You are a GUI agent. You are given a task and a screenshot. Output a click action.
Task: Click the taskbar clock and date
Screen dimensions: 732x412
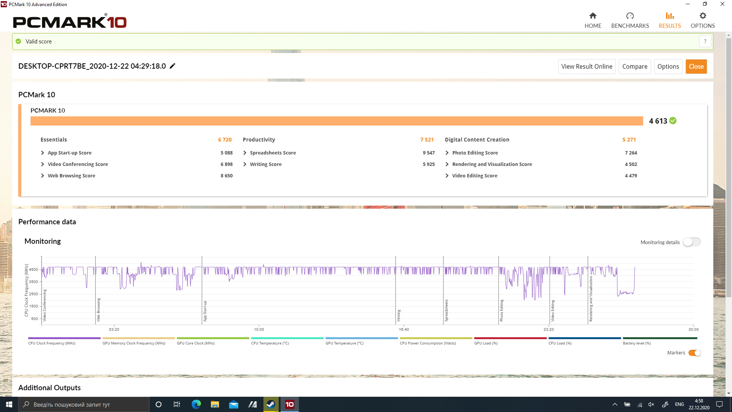click(x=699, y=404)
